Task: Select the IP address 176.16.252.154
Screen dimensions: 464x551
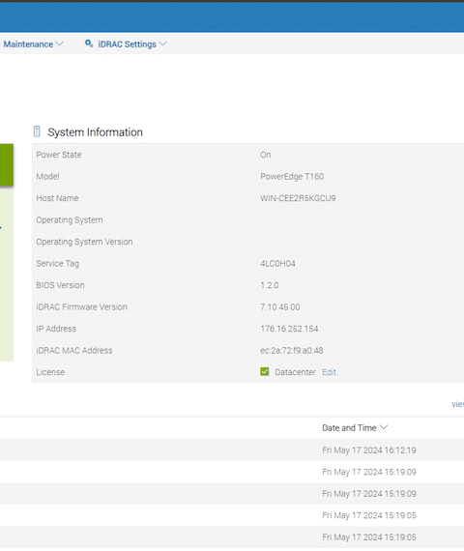Action: (x=289, y=329)
